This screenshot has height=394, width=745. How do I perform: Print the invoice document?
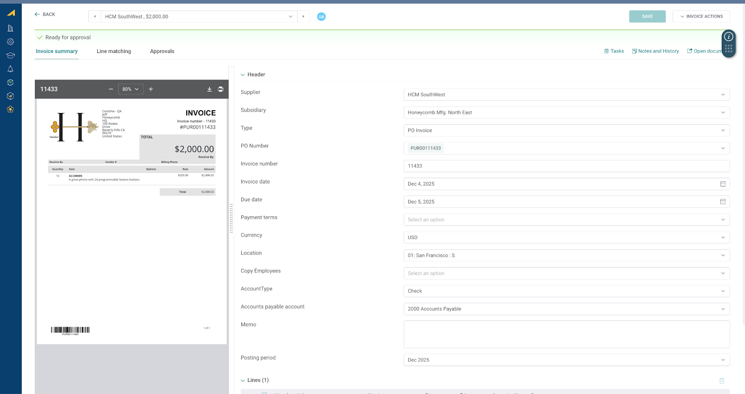[221, 89]
